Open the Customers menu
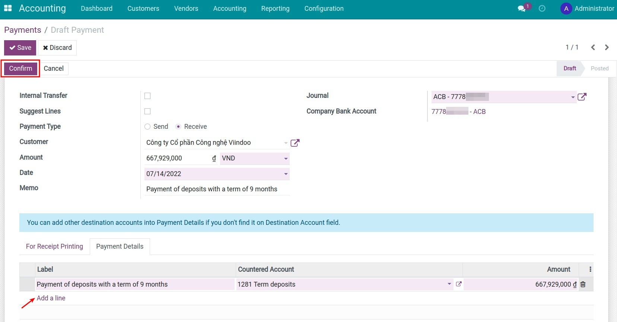617x322 pixels. [x=143, y=9]
